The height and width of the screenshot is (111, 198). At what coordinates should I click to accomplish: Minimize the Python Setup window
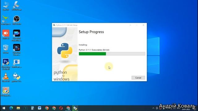tap(130, 25)
